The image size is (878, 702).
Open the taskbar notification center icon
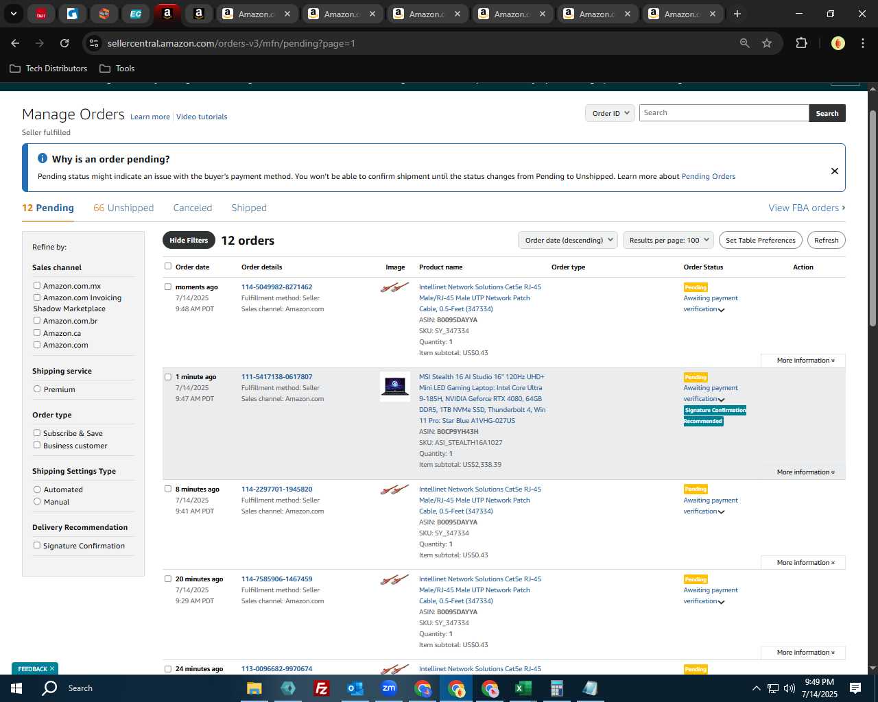pyautogui.click(x=855, y=688)
